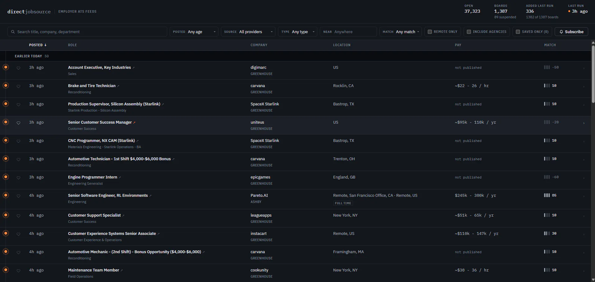
Task: Open Brake and Tire Technician job title
Action: point(92,86)
